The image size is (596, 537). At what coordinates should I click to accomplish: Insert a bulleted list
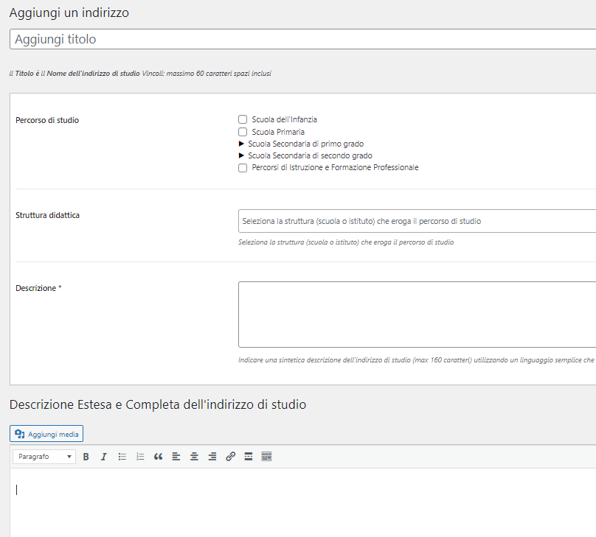tap(122, 457)
